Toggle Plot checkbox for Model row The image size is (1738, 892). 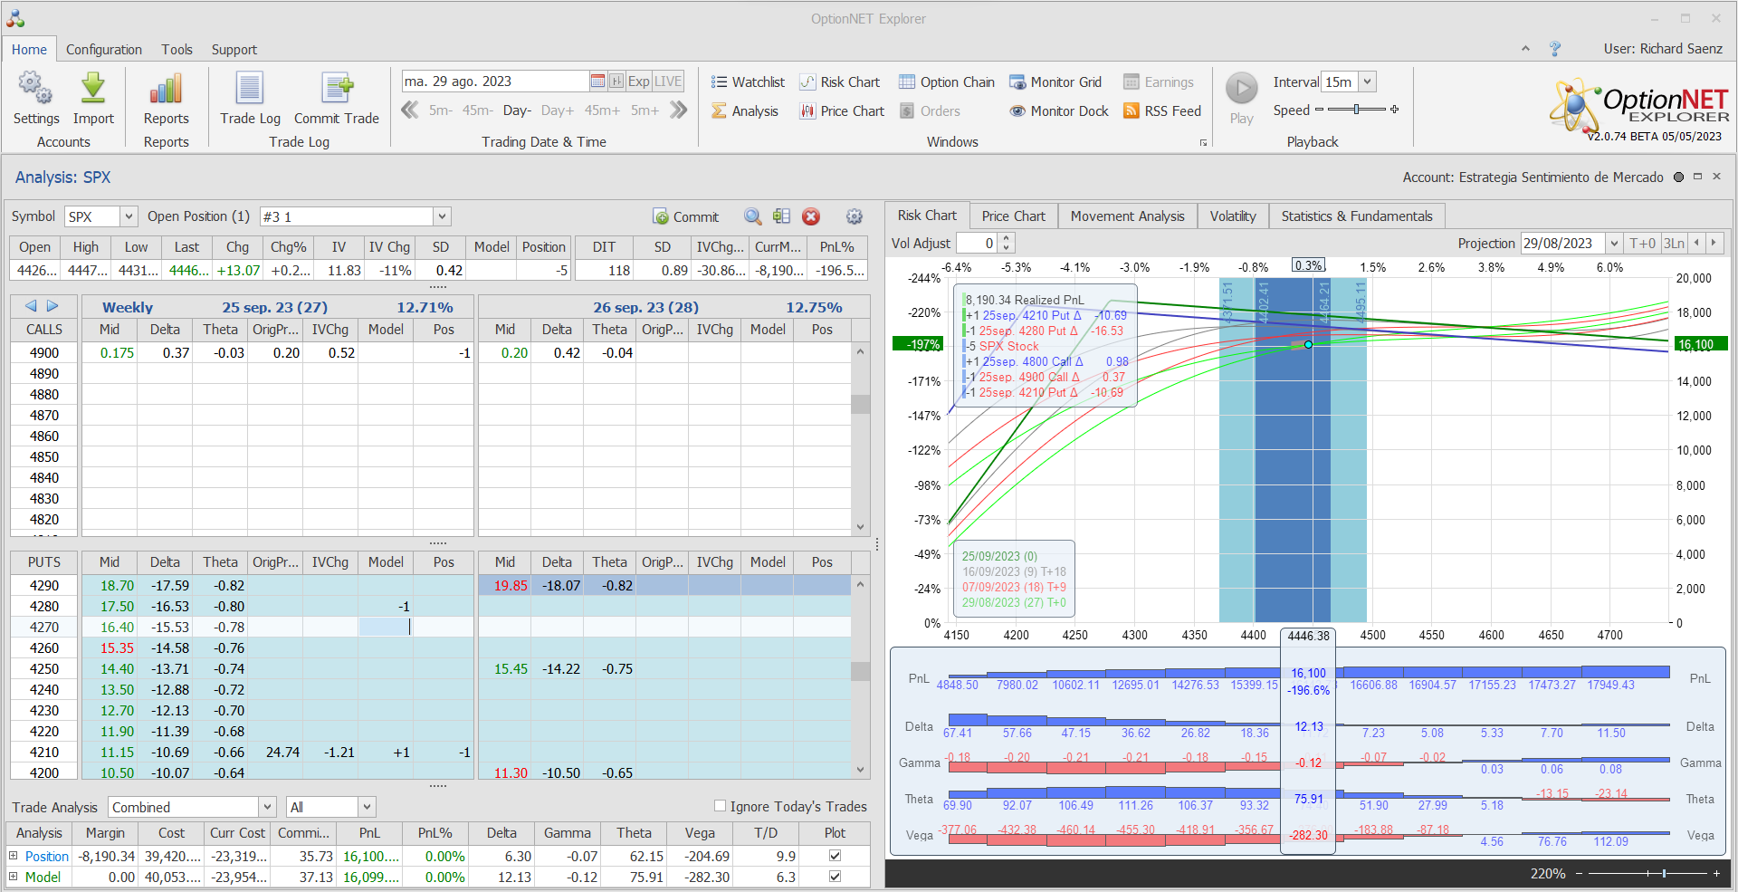[835, 877]
